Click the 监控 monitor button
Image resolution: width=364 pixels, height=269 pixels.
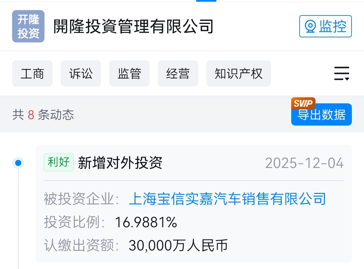tap(326, 26)
